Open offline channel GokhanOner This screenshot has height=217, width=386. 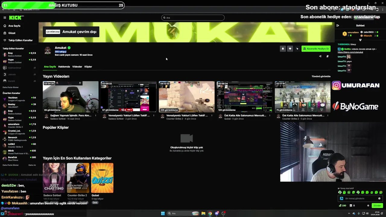pos(19,68)
